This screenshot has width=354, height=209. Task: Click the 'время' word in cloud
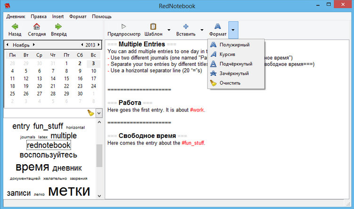[32, 167]
